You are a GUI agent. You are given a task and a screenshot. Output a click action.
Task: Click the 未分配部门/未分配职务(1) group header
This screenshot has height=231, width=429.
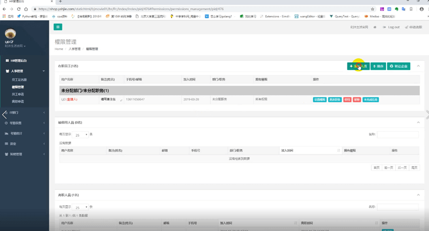pos(239,90)
